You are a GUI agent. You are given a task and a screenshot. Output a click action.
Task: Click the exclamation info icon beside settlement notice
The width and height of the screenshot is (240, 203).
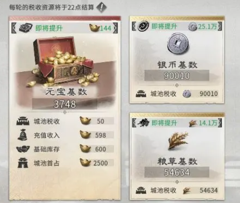101,7
